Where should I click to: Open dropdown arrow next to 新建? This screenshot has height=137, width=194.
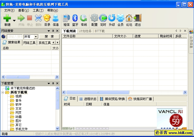14,21
